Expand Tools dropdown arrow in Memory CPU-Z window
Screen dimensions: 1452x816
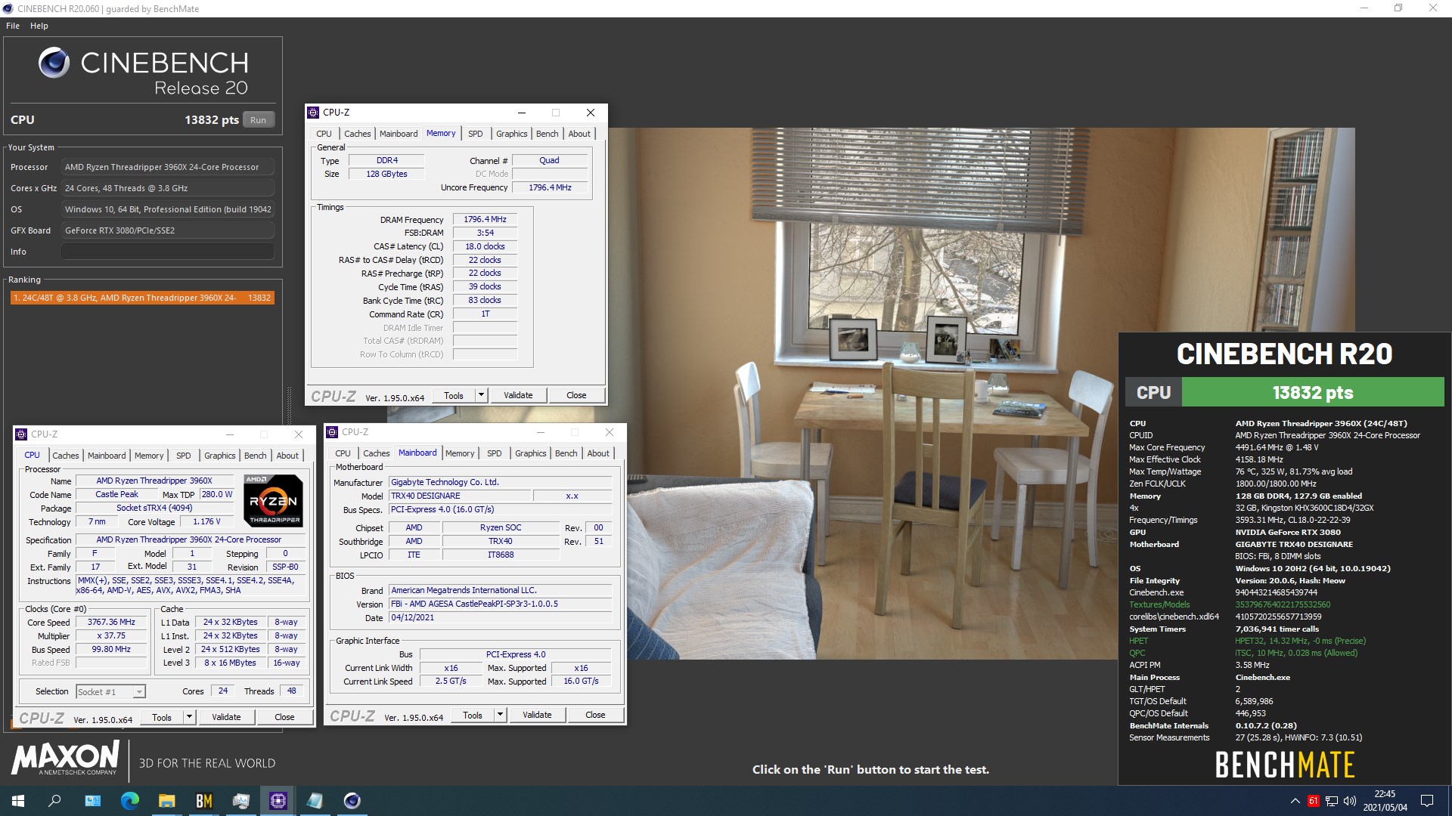[x=481, y=395]
